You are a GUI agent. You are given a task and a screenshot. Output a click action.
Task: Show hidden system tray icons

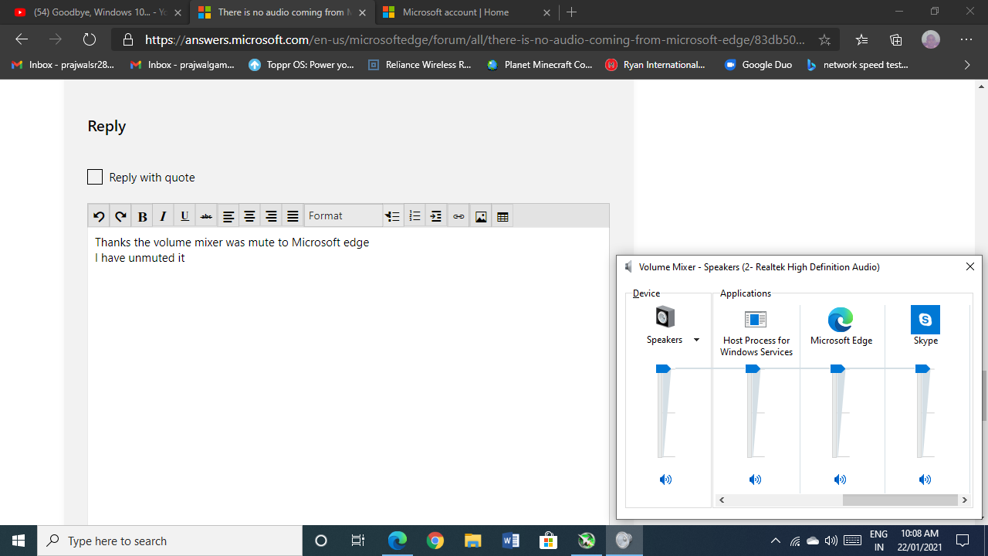(x=776, y=541)
